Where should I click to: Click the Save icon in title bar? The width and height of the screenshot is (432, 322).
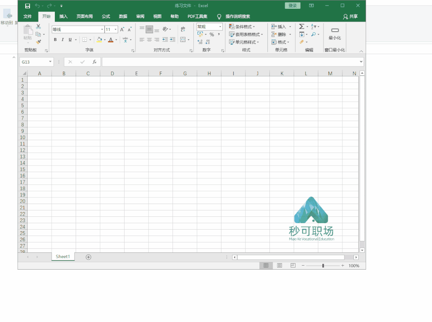pos(28,6)
